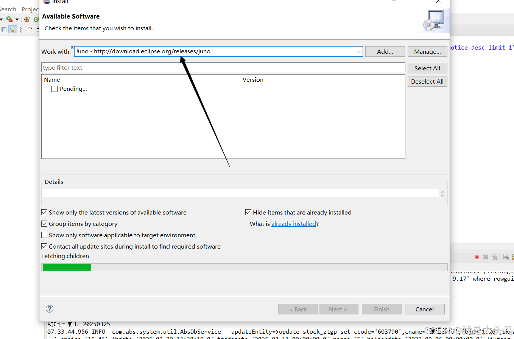This screenshot has width=514, height=339.
Task: Click console line '明细日期3: 20250325'
Action: [x=79, y=324]
